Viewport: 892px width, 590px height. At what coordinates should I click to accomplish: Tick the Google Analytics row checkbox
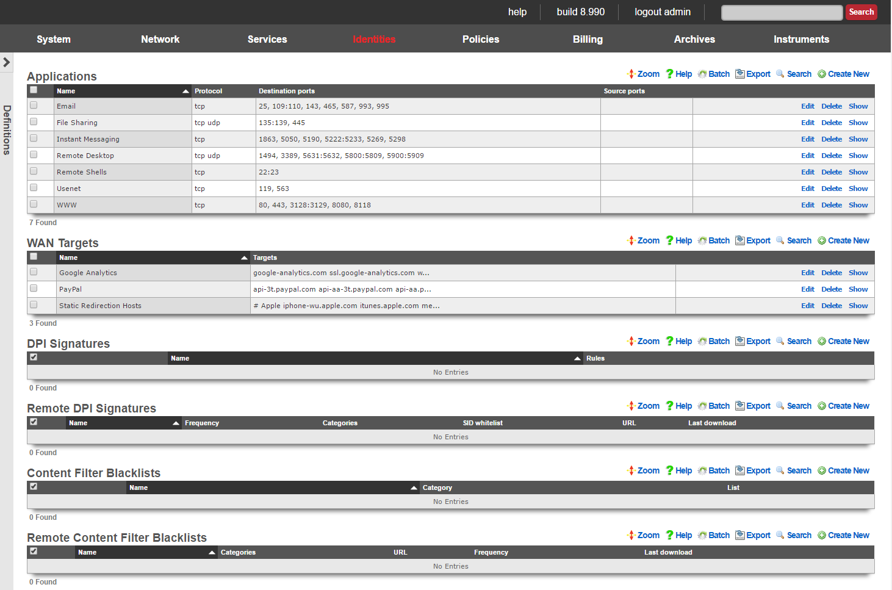(34, 272)
